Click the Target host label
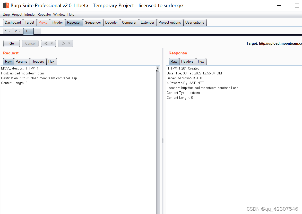 point(274,43)
